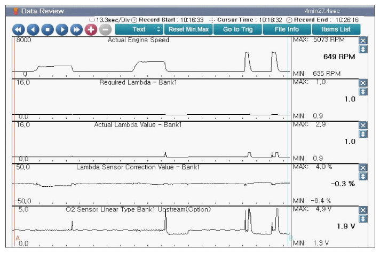The image size is (380, 253).
Task: Close the O2 Sensor Linear Type graph
Action: point(363,210)
